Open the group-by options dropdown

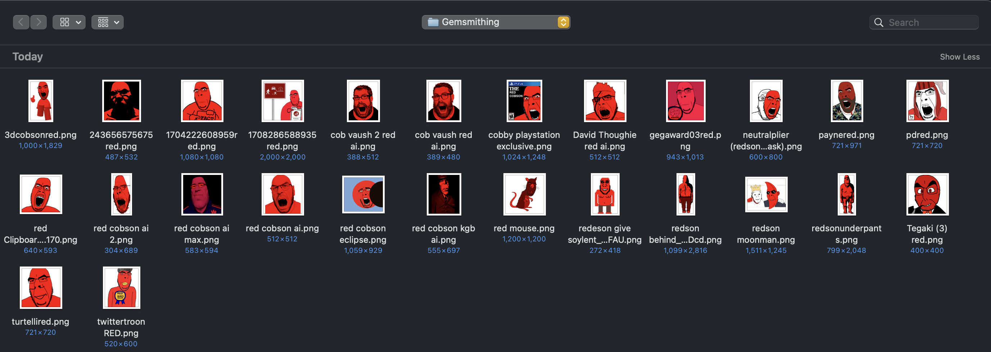click(107, 22)
